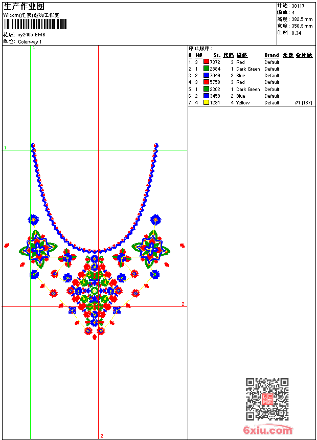Image resolution: width=317 pixels, height=440 pixels.
Task: Select the large green star flower on the right
Action: (151, 249)
